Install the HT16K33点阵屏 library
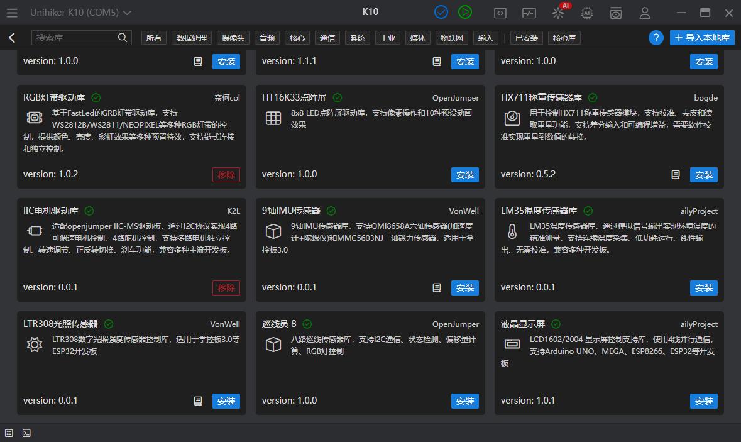Image resolution: width=741 pixels, height=442 pixels. click(465, 174)
